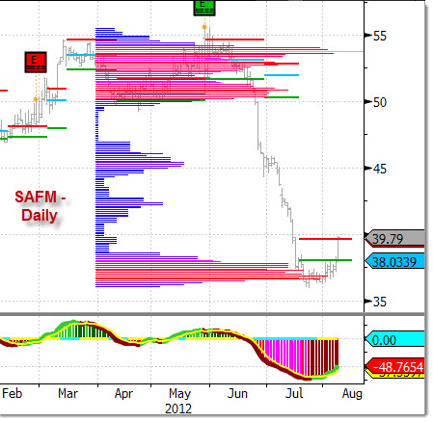Click the 50 price axis label

pyautogui.click(x=380, y=102)
